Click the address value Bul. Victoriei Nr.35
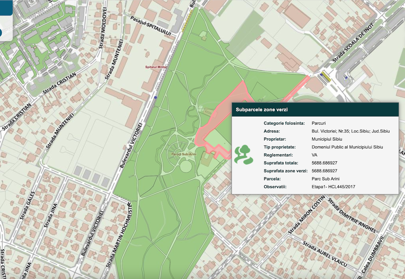Screen dimensions: 405x279 tap(351, 131)
